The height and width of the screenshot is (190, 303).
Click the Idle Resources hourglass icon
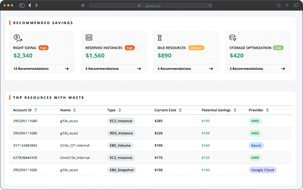(x=160, y=38)
